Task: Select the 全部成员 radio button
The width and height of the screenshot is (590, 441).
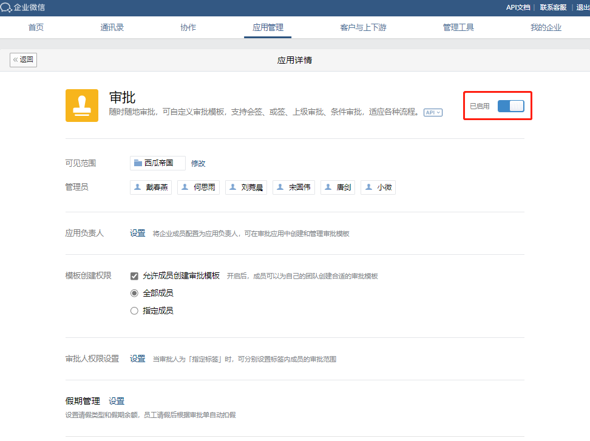Action: coord(134,293)
